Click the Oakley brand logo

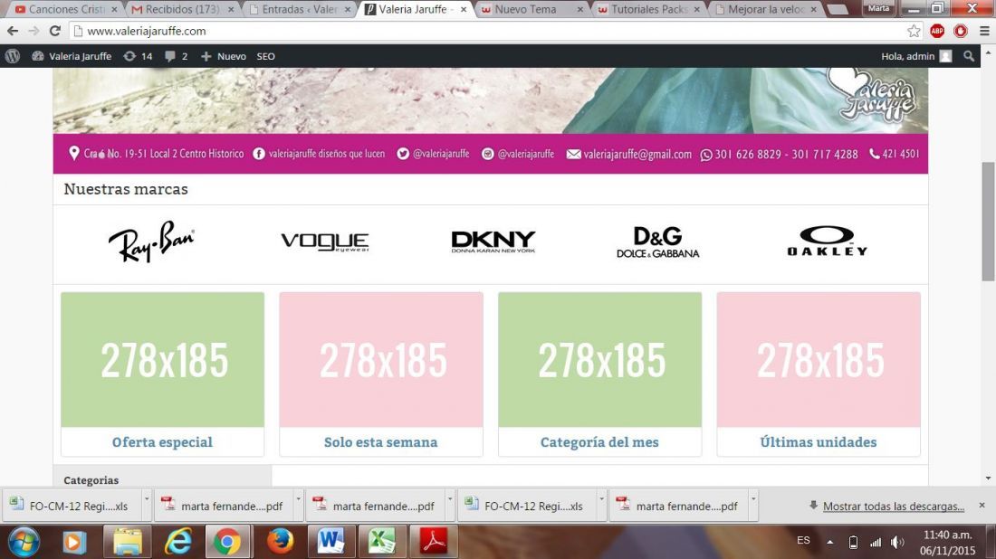tap(827, 242)
